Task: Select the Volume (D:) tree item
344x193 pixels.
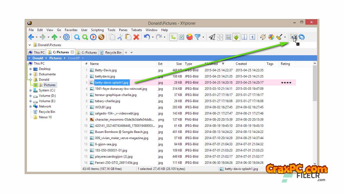Action: point(47,96)
